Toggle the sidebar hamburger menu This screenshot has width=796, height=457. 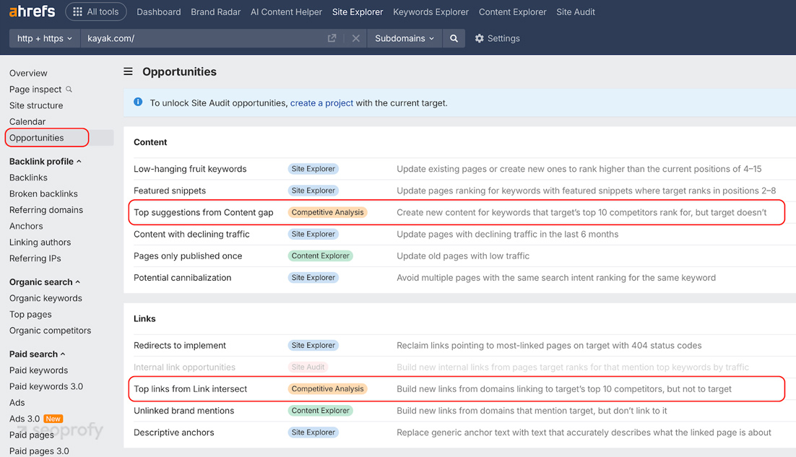coord(128,71)
